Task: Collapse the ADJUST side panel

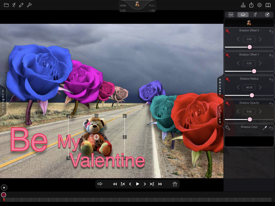Action: click(220, 87)
